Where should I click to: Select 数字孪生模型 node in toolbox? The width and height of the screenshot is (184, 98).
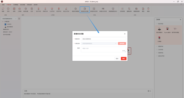tap(175, 30)
